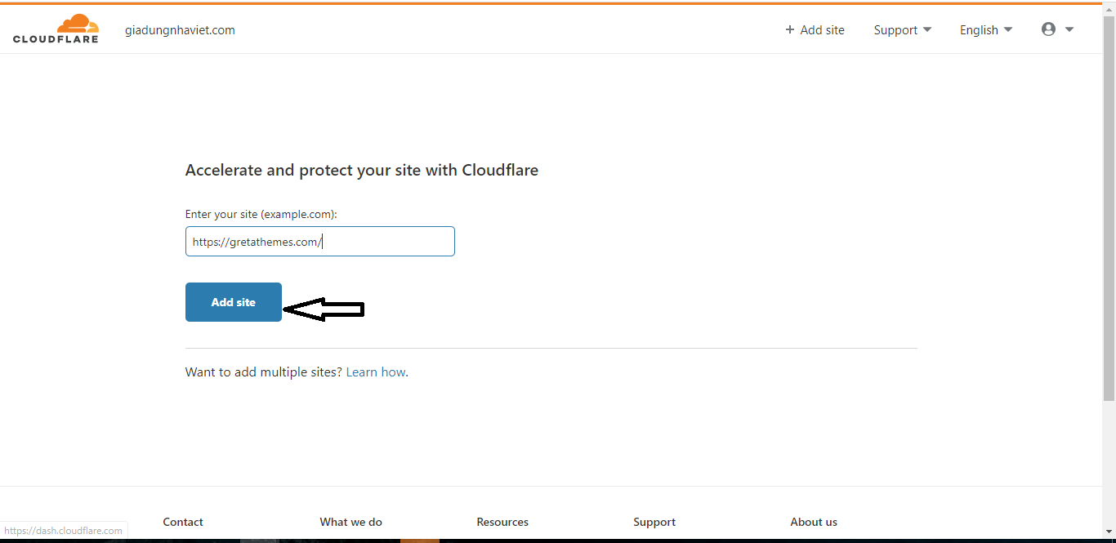Click the Add site link in top navigation

click(822, 30)
